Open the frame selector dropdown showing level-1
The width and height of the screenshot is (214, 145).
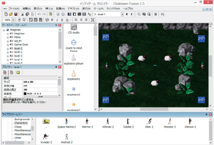click(x=122, y=14)
